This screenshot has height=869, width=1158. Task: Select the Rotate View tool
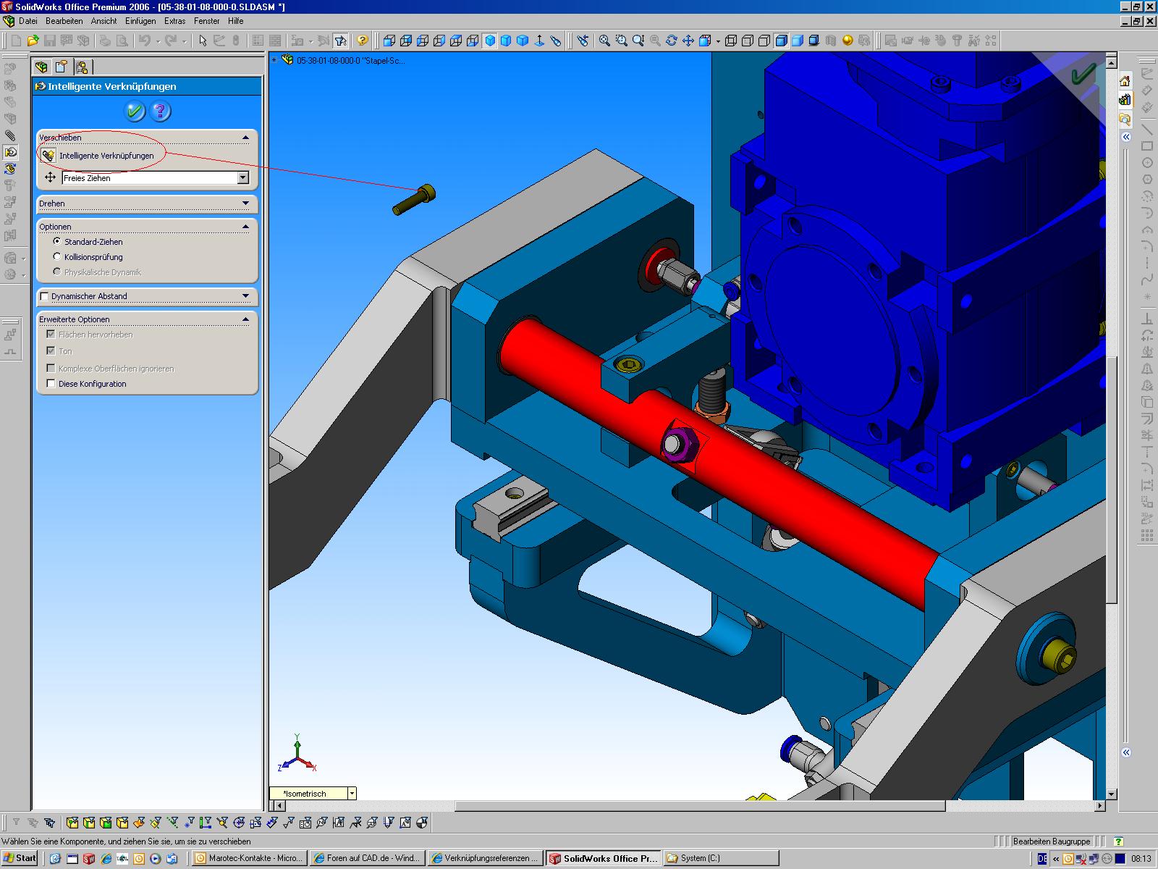point(671,41)
